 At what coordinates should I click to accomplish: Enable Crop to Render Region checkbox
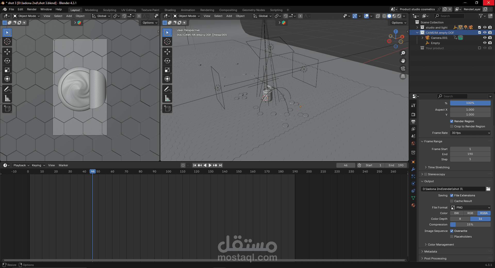(452, 126)
